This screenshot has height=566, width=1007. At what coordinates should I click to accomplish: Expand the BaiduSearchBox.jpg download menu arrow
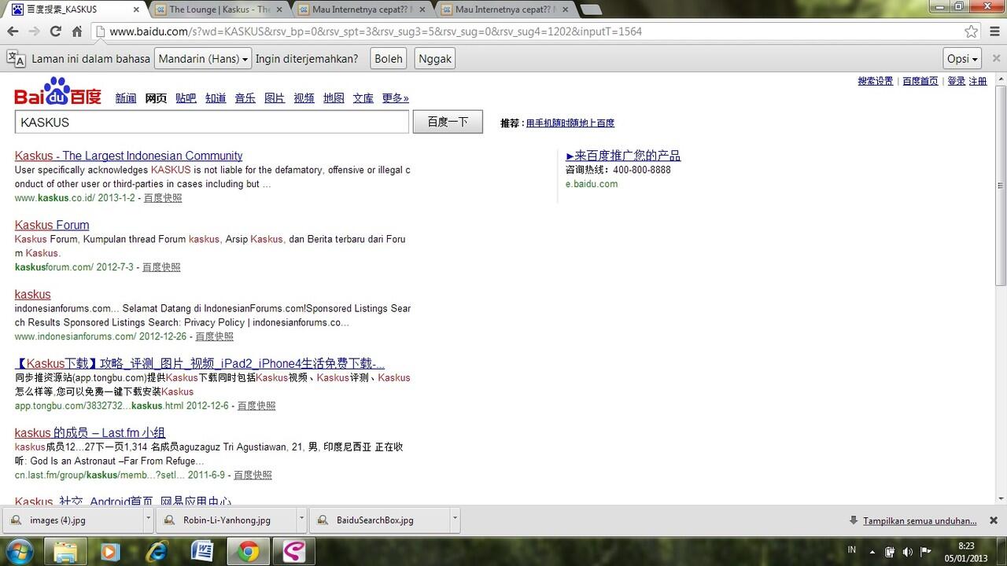(x=455, y=520)
